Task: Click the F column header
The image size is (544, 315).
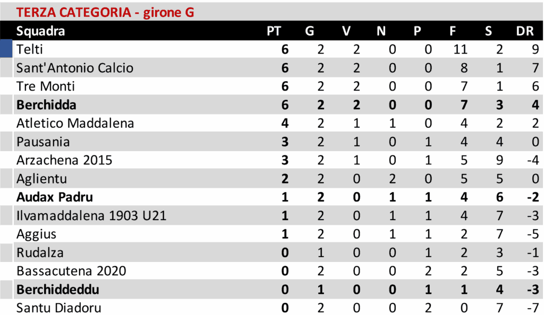Action: pos(453,31)
